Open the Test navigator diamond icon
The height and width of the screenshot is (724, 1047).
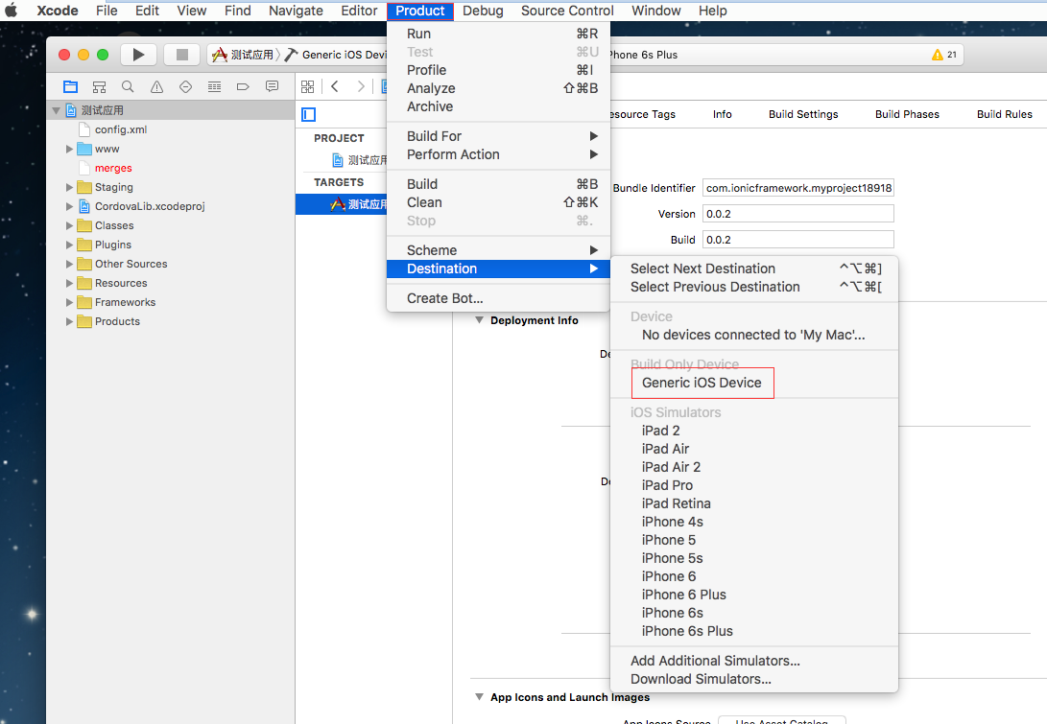[185, 86]
